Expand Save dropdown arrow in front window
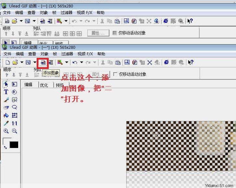236x188 pixels. (35, 62)
